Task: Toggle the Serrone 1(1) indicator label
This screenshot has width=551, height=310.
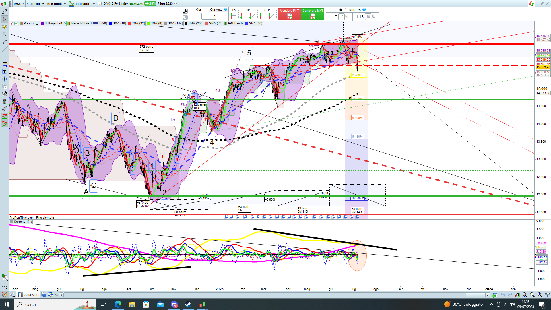Action: (21, 222)
